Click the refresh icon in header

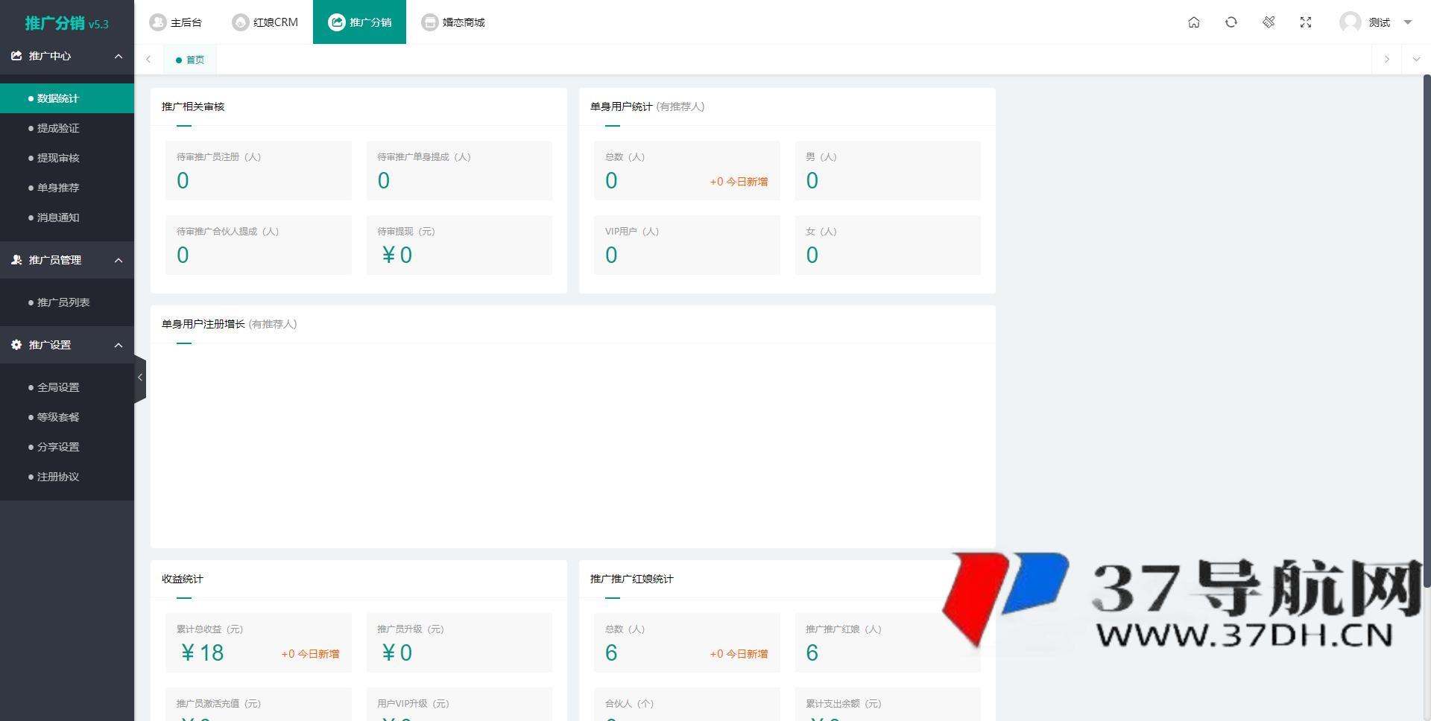[1231, 22]
